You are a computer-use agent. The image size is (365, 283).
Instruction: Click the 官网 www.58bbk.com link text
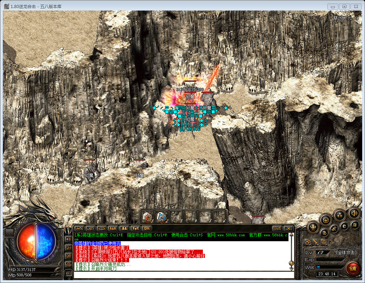pyautogui.click(x=226, y=235)
